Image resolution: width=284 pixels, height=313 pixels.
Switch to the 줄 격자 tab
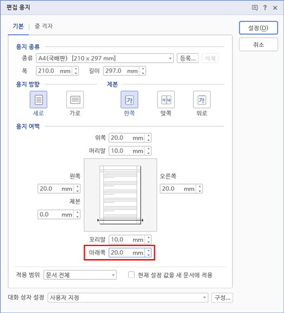43,26
